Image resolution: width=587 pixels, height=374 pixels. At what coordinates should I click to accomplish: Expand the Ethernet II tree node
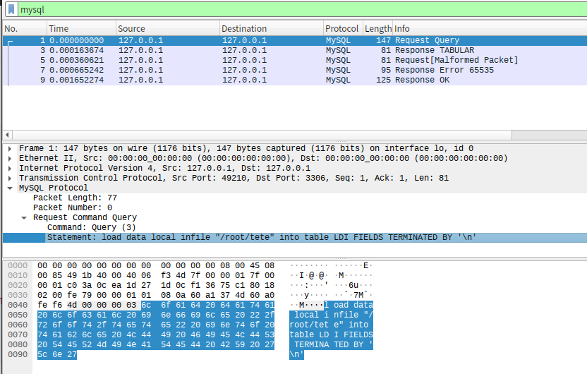point(10,159)
